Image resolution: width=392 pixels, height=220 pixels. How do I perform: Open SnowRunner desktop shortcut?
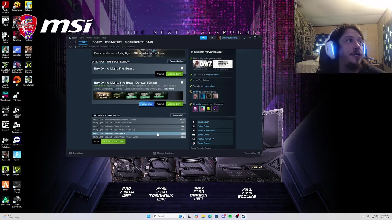(28, 81)
